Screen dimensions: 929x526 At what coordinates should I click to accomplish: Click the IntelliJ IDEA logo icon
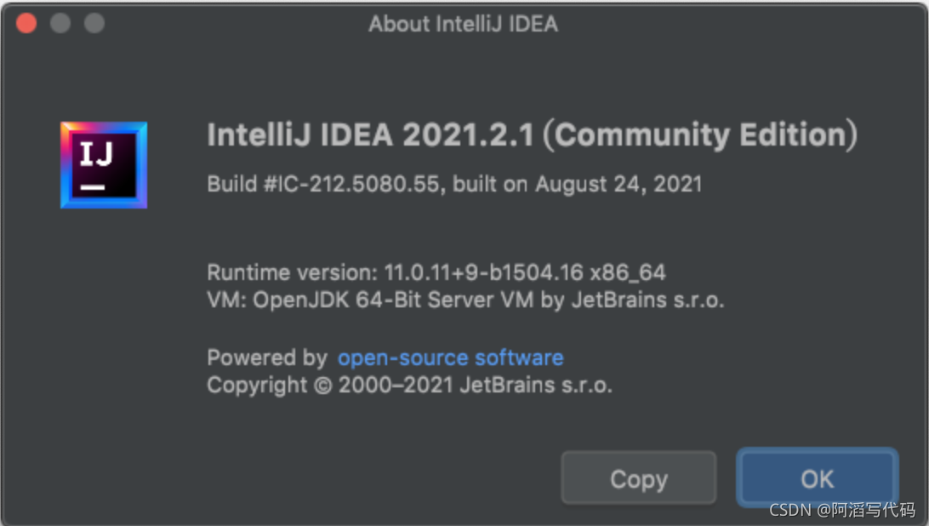[104, 165]
